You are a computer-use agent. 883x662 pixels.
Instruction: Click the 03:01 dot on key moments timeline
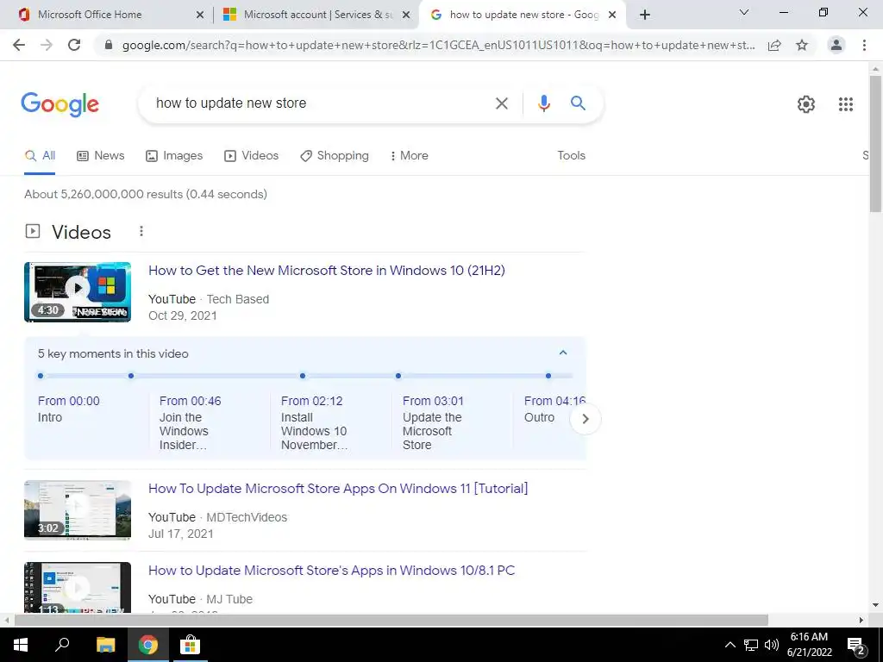pos(398,376)
